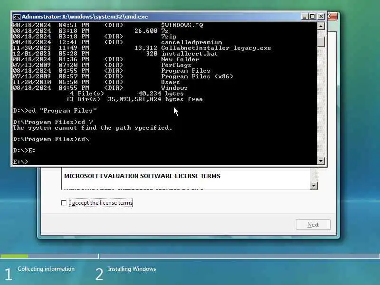
Task: Click the "35,093,581,824 bytes free" line
Action: 155,99
